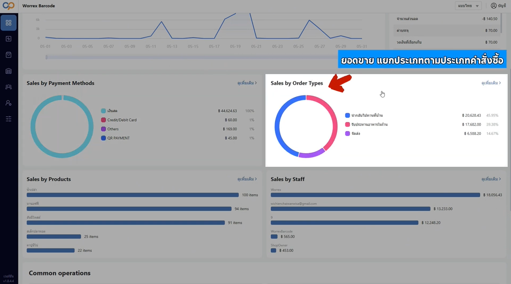Viewport: 511px width, 284px height.
Task: Open the แบบไทย language dropdown
Action: 468,6
